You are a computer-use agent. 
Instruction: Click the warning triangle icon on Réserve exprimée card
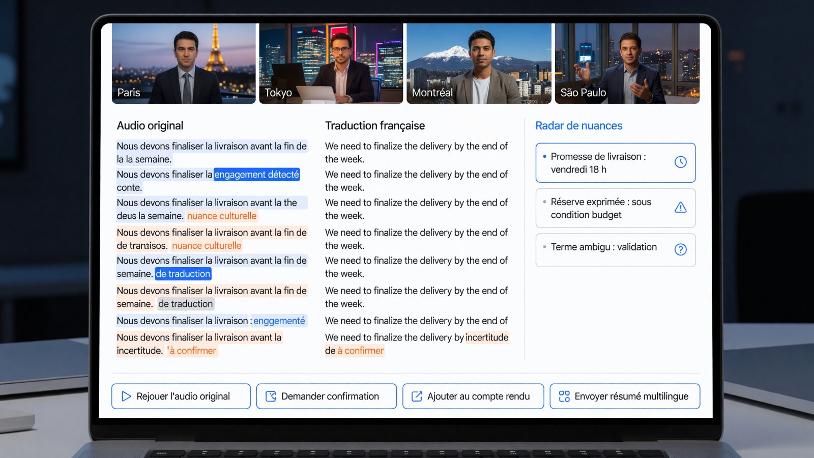tap(680, 208)
